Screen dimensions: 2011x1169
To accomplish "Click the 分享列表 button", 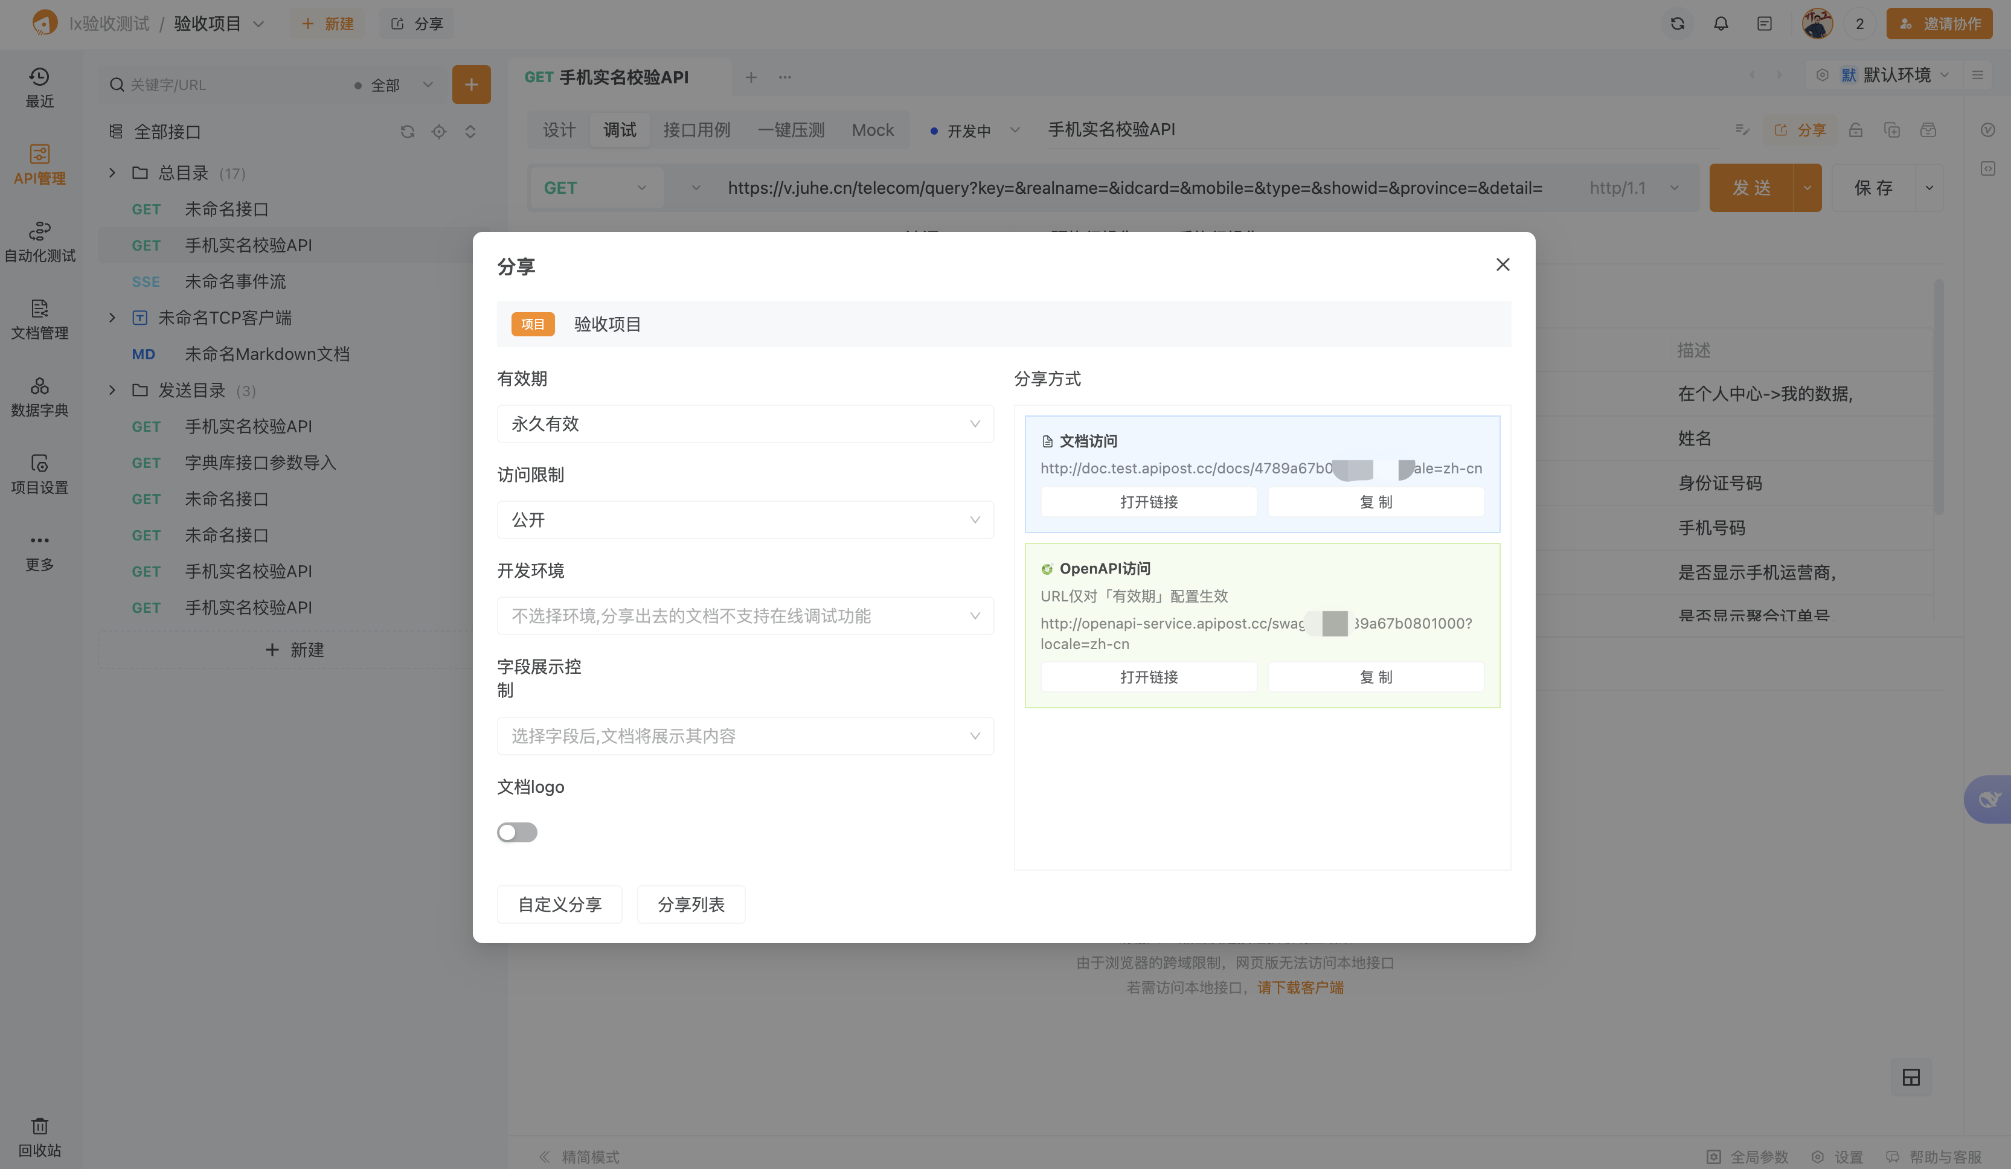I will click(x=690, y=904).
